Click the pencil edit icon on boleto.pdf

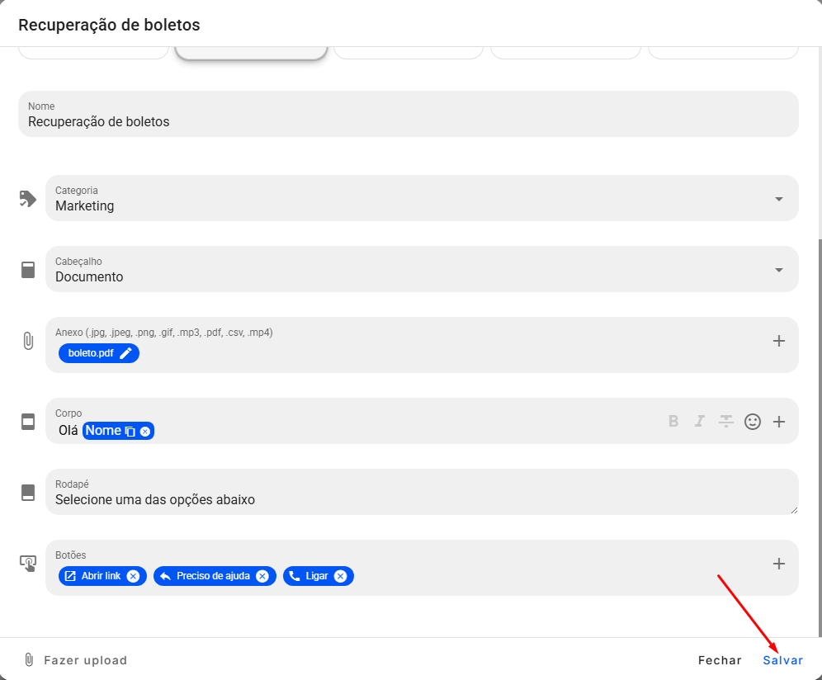125,353
